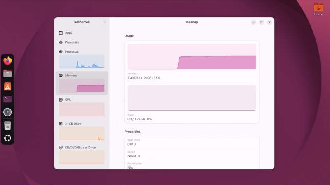Minimize the Resources window
Viewport: 330px width, 185px height.
[253, 22]
